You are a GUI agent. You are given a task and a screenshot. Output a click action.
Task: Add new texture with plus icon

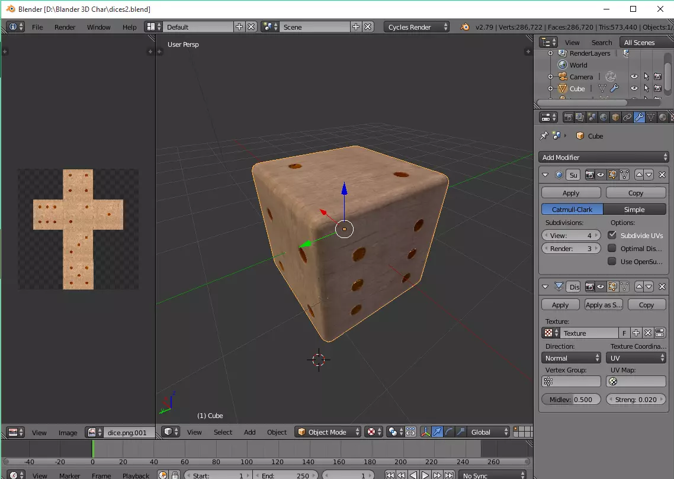pos(636,333)
